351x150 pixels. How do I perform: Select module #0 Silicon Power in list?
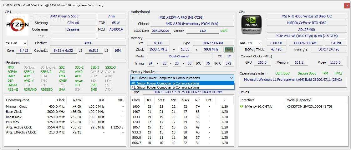point(182,83)
